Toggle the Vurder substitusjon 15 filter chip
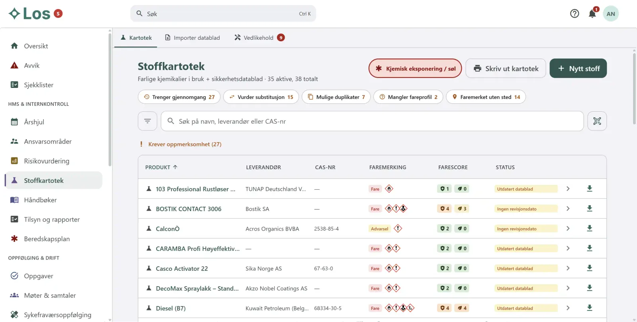This screenshot has width=637, height=322. [261, 97]
